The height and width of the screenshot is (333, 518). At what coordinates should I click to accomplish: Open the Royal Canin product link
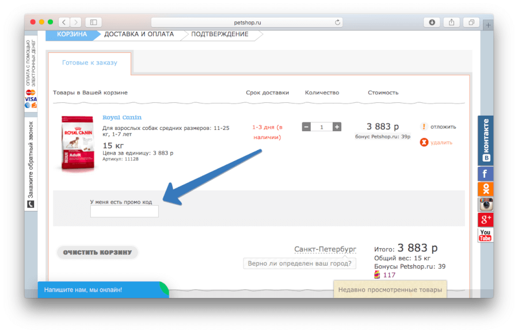[x=122, y=117]
